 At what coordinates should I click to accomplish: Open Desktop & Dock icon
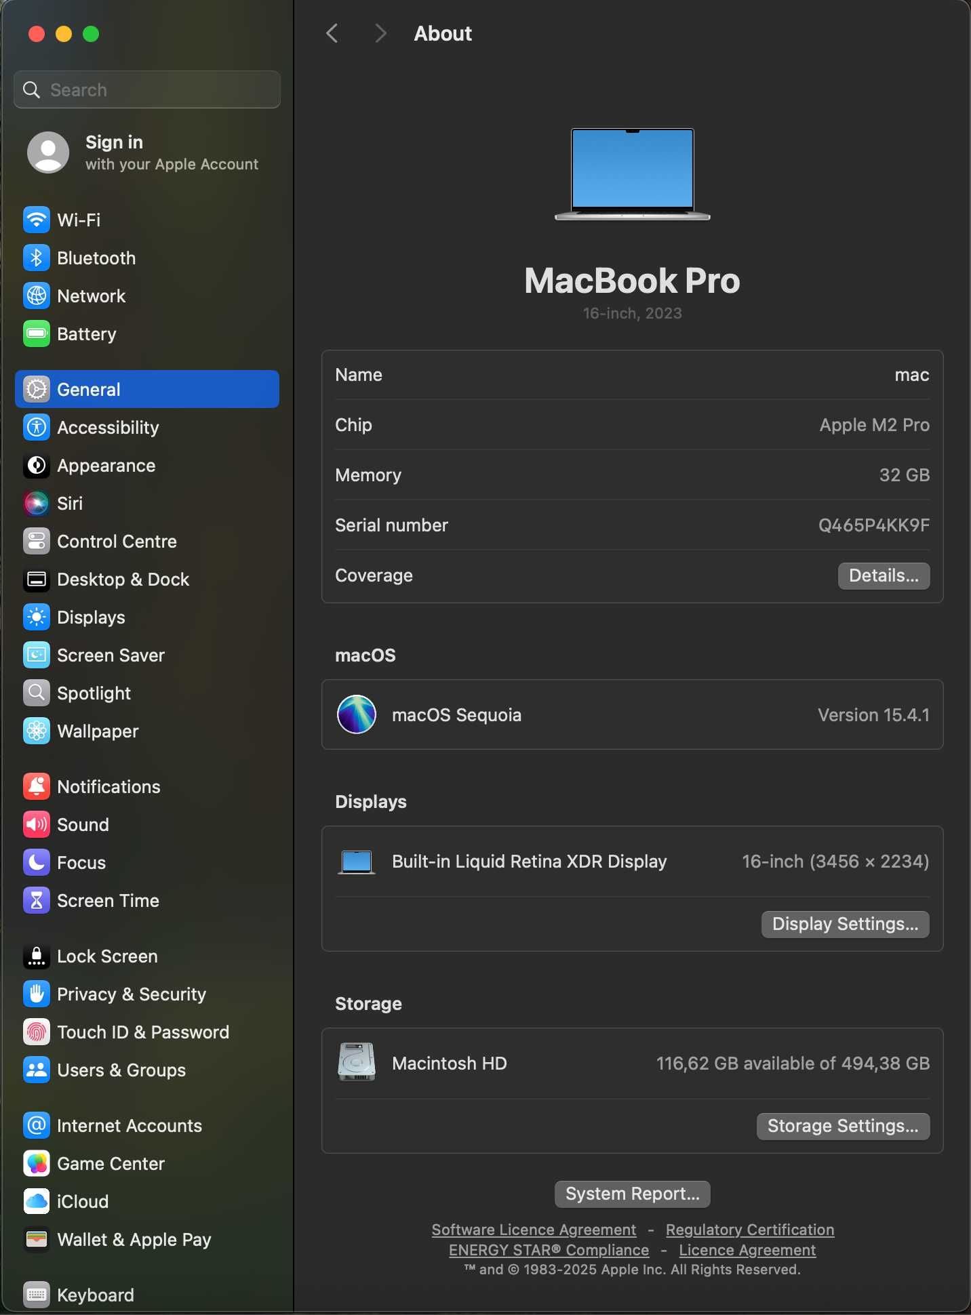pyautogui.click(x=36, y=579)
